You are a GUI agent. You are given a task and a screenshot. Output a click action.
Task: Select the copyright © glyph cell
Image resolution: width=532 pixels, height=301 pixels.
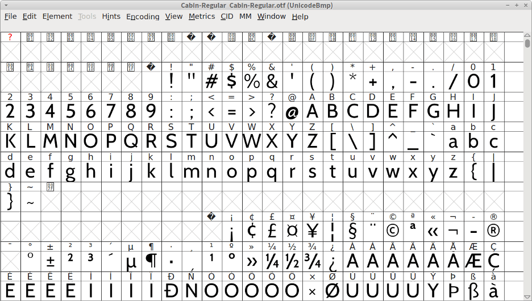393,231
